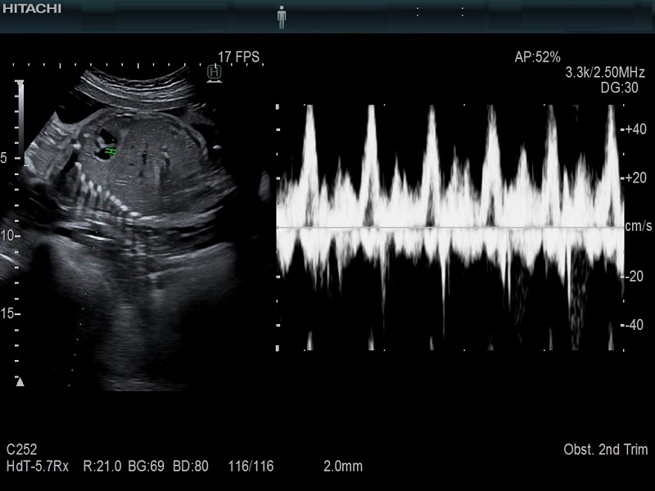Viewport: 655px width, 491px height.
Task: Select the AP:52% acoustic power readout
Action: [x=537, y=57]
